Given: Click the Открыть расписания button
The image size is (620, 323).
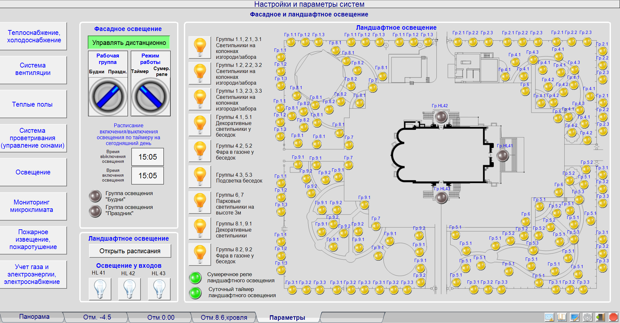Looking at the screenshot, I should pos(130,251).
